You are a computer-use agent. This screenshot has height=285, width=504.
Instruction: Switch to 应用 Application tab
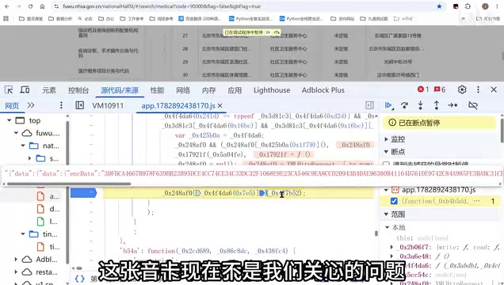click(x=235, y=90)
